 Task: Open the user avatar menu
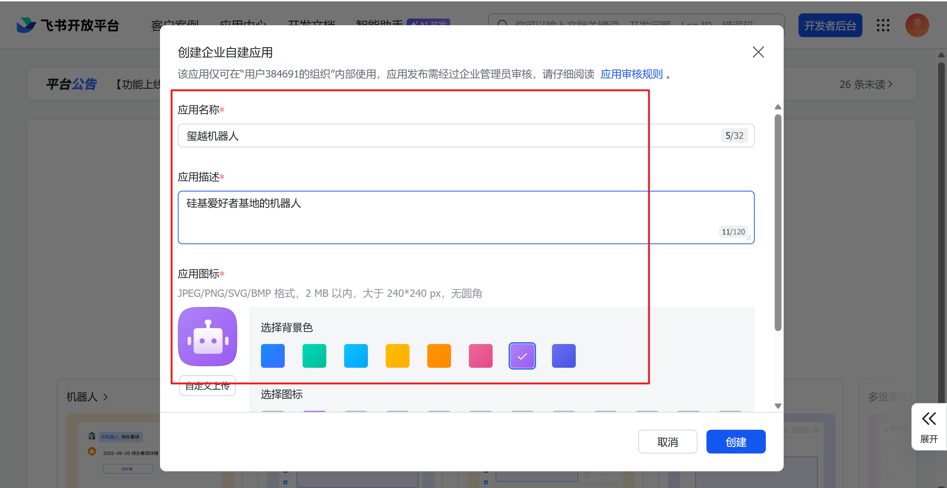pos(917,25)
